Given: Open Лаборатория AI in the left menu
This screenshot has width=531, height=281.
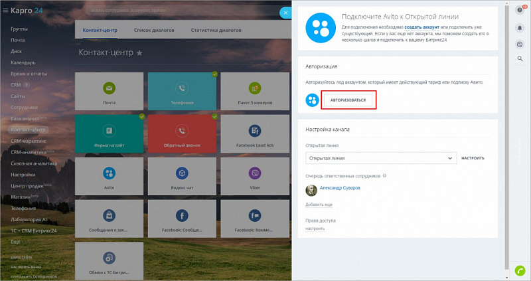Looking at the screenshot, I should pos(29,219).
